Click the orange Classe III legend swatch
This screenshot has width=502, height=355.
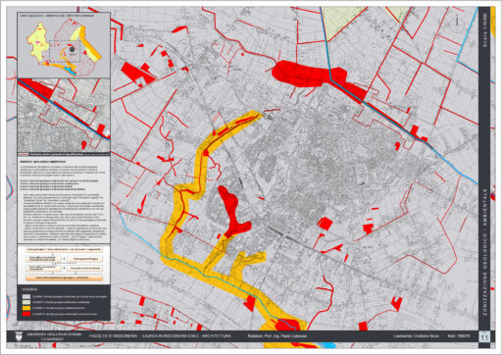pyautogui.click(x=26, y=308)
